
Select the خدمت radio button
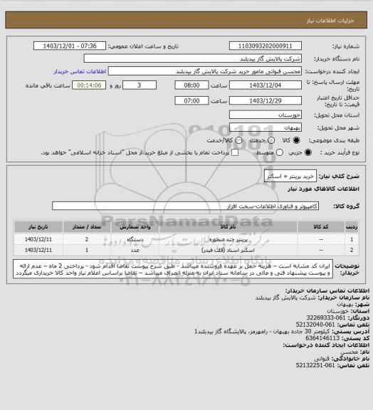click(x=271, y=140)
